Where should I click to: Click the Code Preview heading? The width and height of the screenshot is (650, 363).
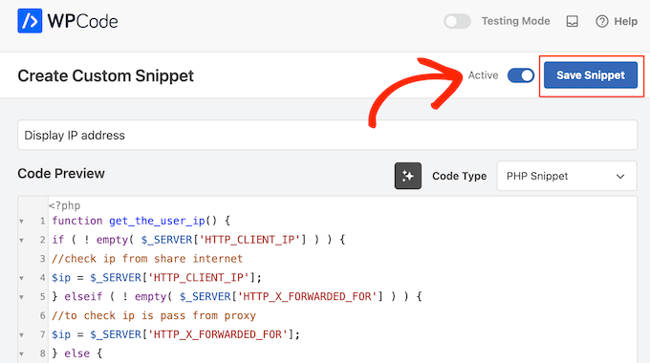[x=61, y=173]
